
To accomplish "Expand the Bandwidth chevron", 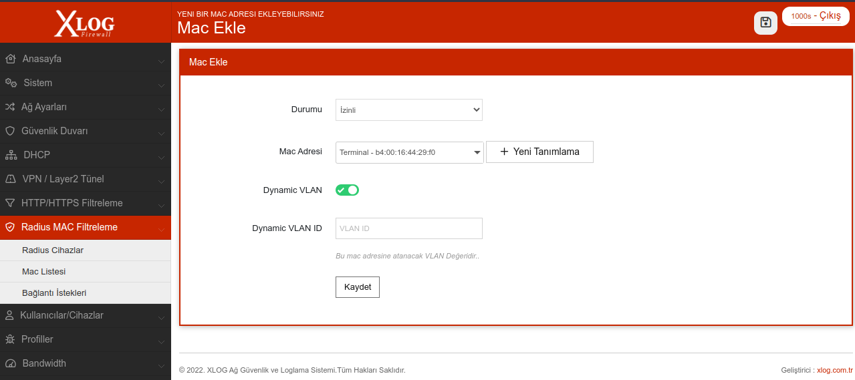I will (161, 365).
